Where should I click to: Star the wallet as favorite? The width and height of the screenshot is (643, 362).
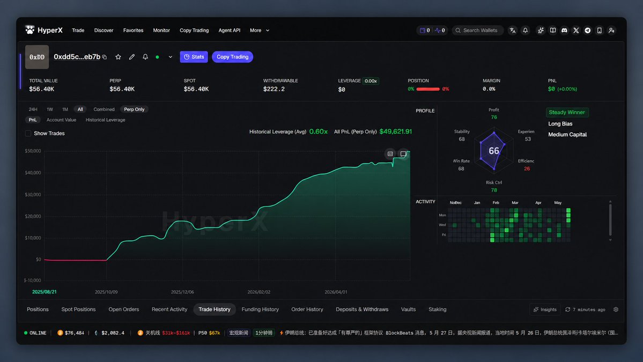pyautogui.click(x=118, y=57)
